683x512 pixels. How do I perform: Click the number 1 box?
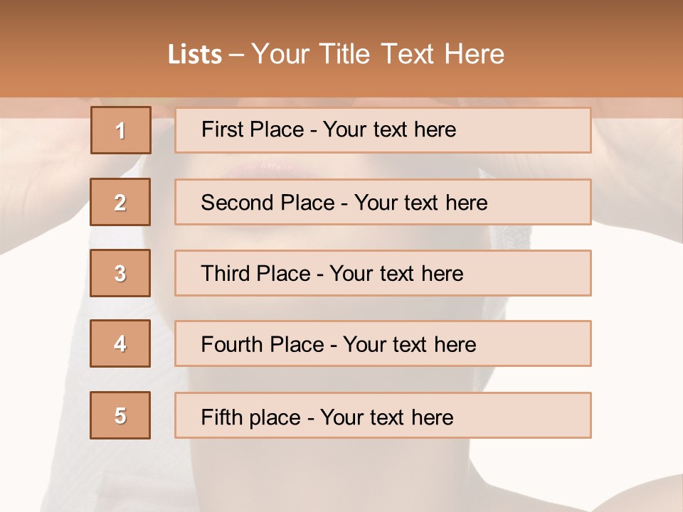pyautogui.click(x=120, y=130)
